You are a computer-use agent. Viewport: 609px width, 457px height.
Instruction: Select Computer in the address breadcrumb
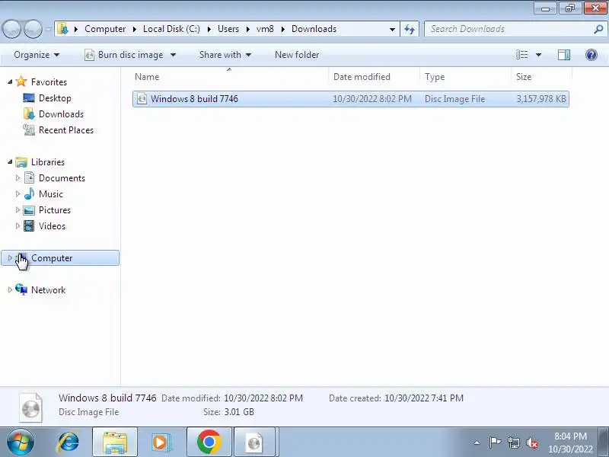click(x=105, y=29)
